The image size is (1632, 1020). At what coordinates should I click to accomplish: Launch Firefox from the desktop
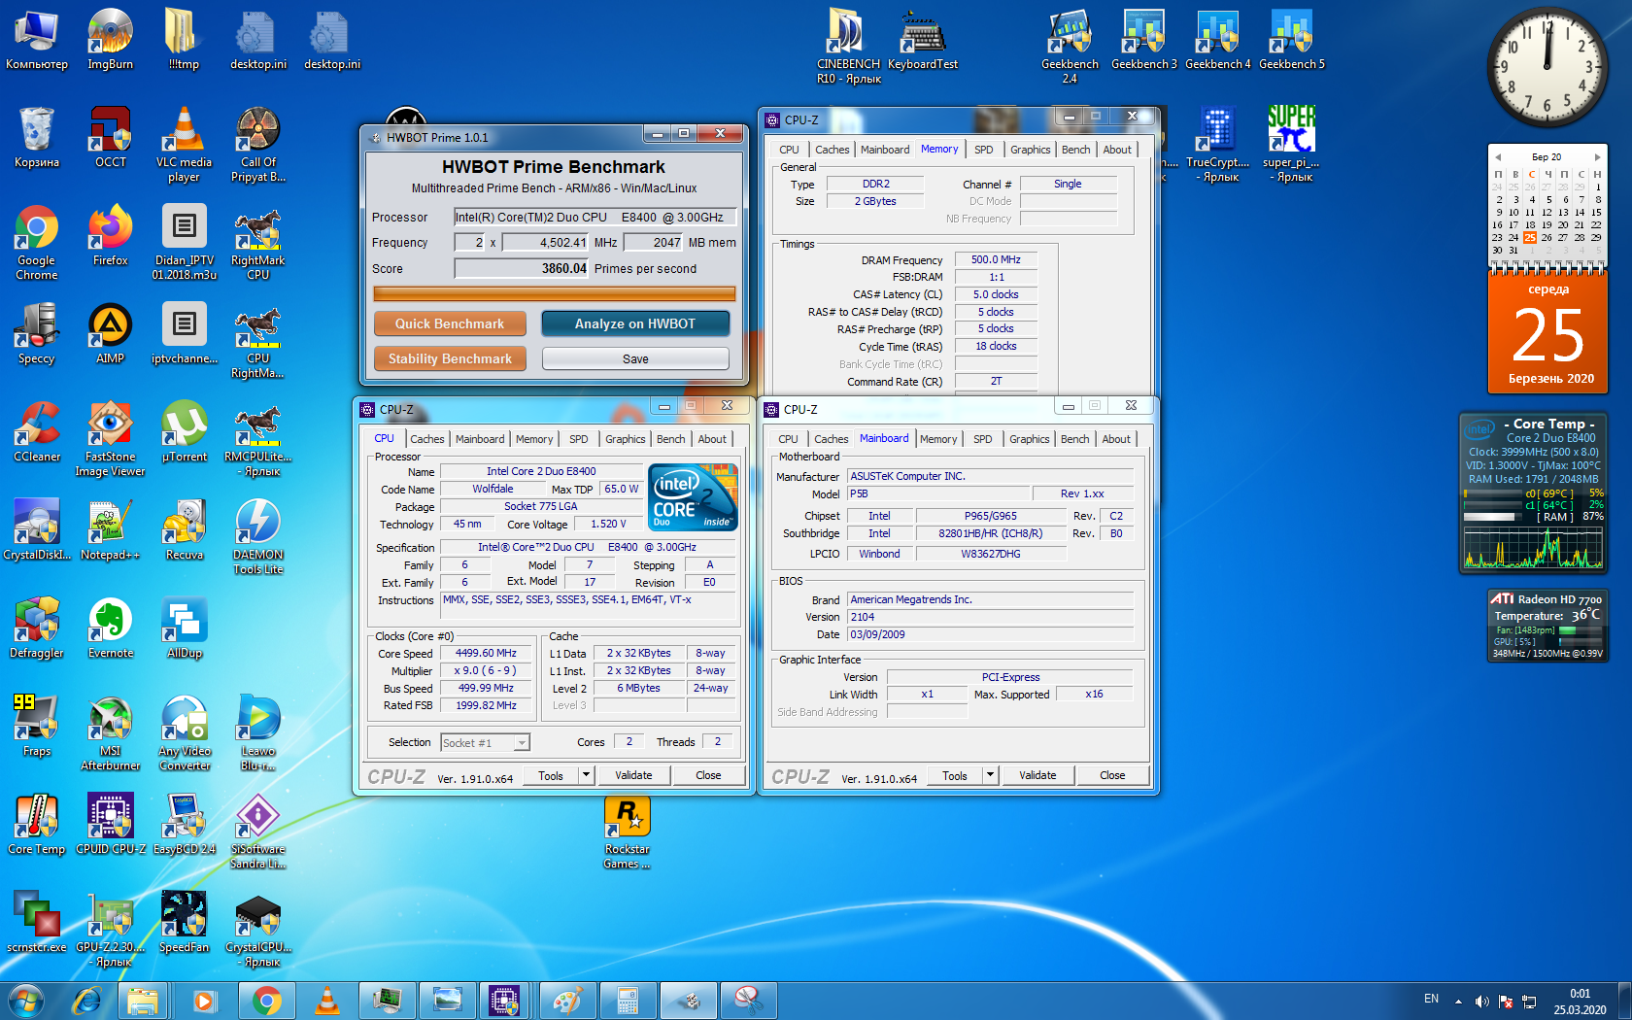pos(110,235)
